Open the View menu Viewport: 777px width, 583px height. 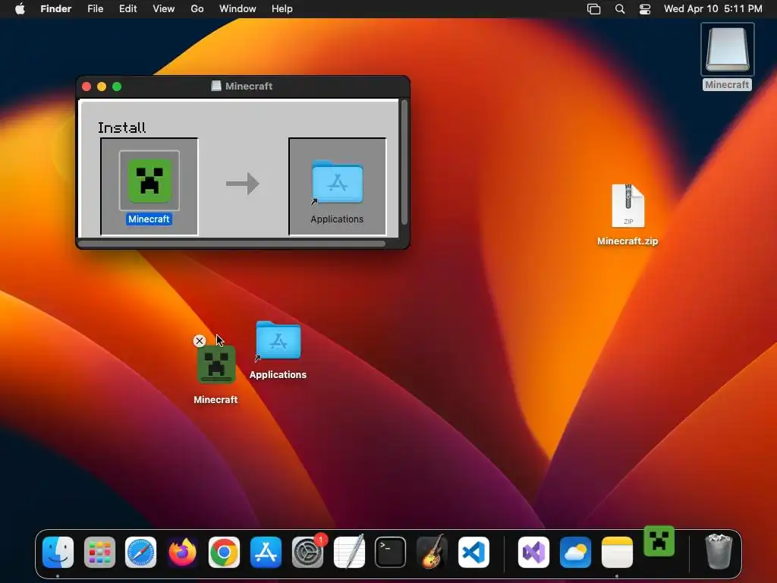tap(164, 9)
